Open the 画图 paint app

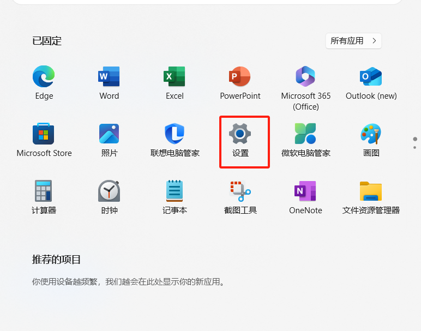click(x=371, y=140)
